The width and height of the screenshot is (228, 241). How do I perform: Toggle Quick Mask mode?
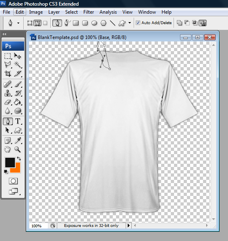pyautogui.click(x=13, y=181)
